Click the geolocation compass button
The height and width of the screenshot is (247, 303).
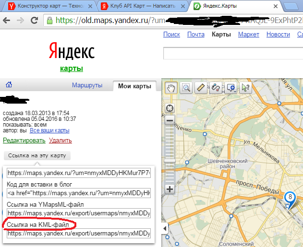point(170,108)
